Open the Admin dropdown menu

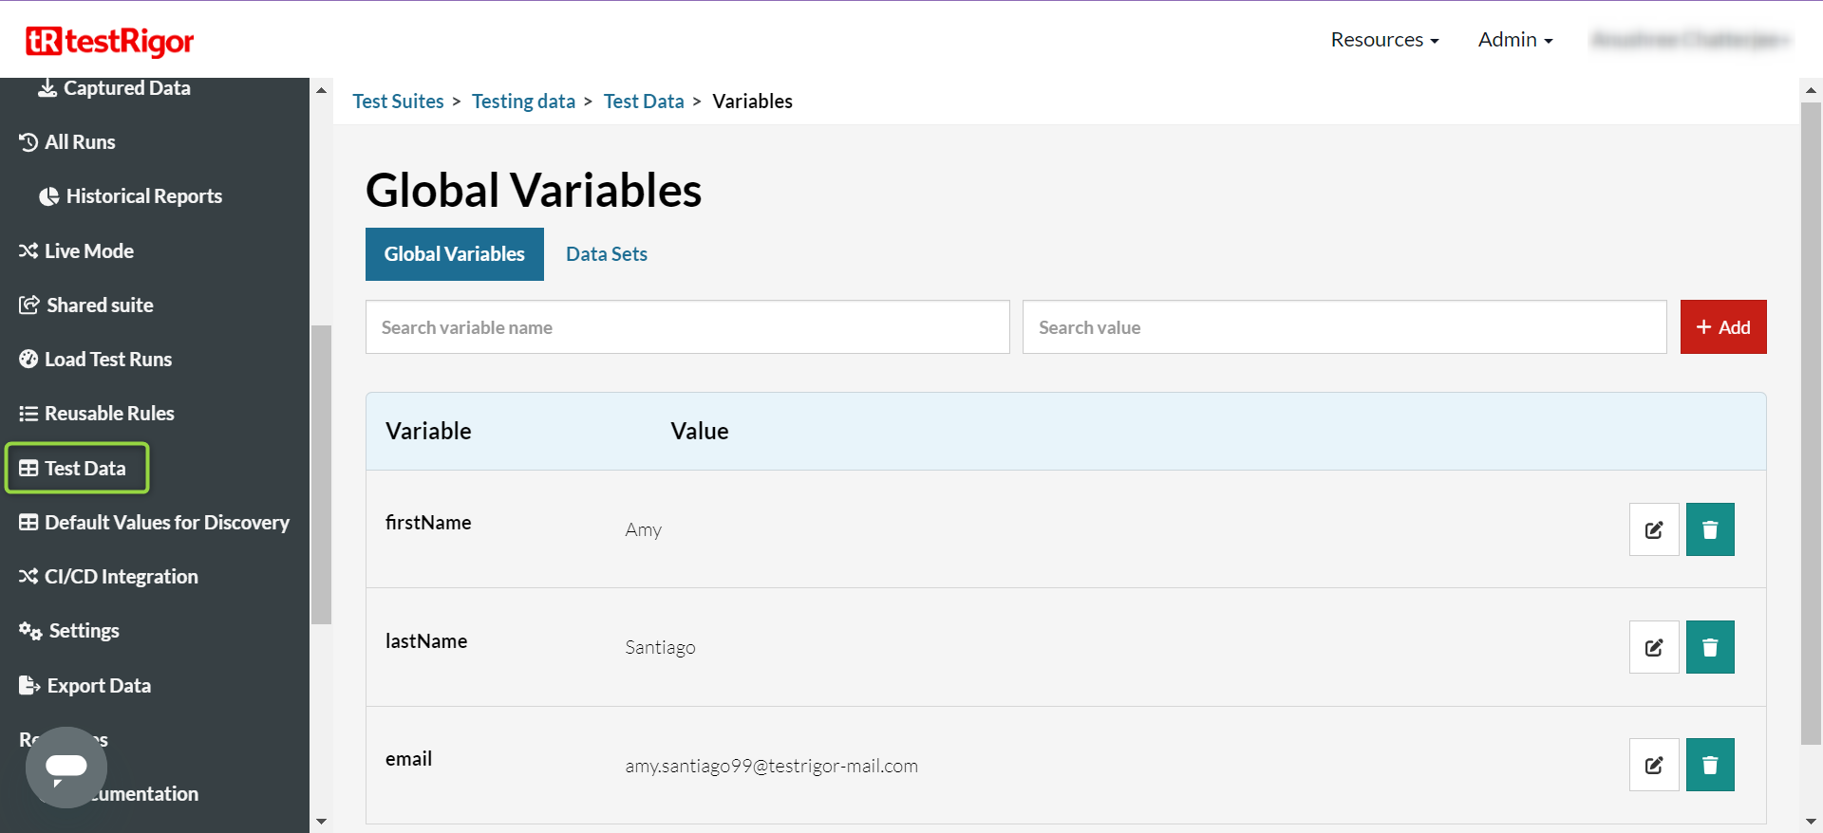1514,40
